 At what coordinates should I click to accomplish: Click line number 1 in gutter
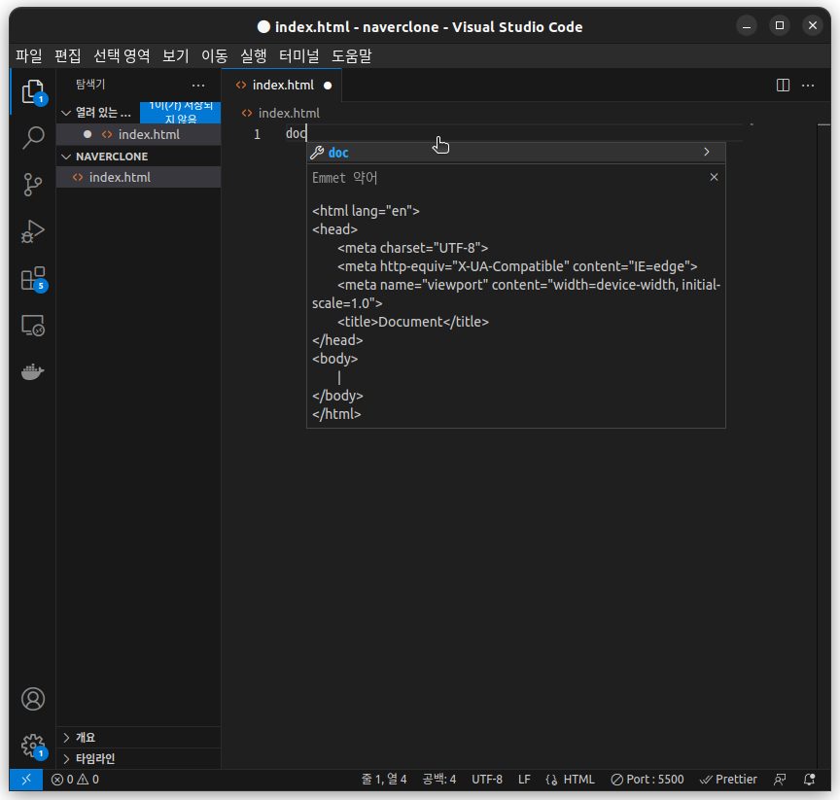pos(257,134)
